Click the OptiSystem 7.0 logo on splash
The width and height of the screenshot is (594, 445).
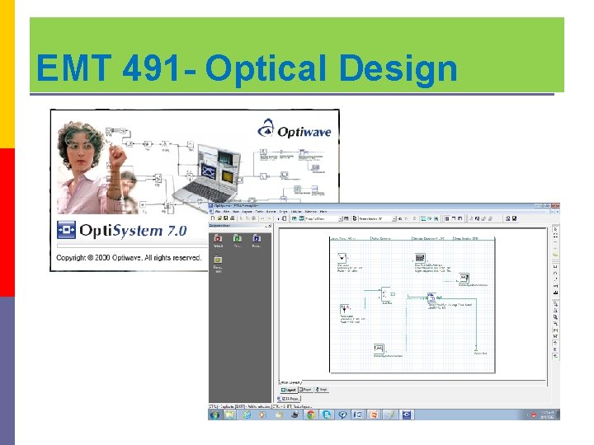[121, 230]
